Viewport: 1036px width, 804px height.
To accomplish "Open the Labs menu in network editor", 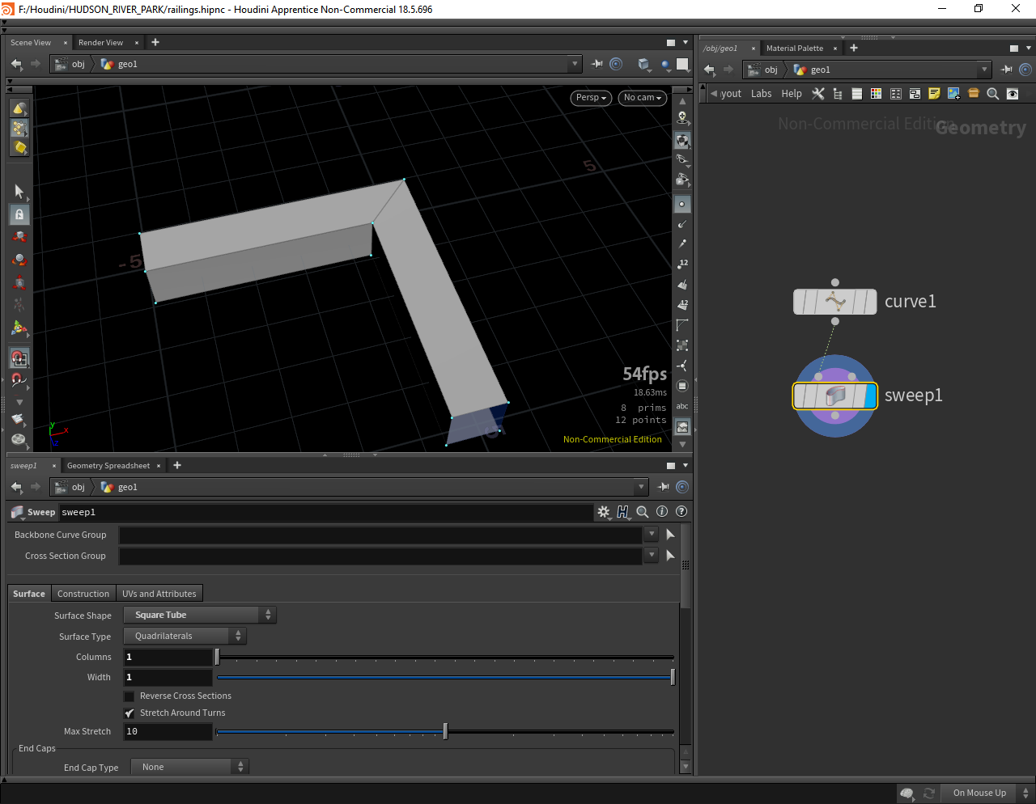I will click(761, 94).
